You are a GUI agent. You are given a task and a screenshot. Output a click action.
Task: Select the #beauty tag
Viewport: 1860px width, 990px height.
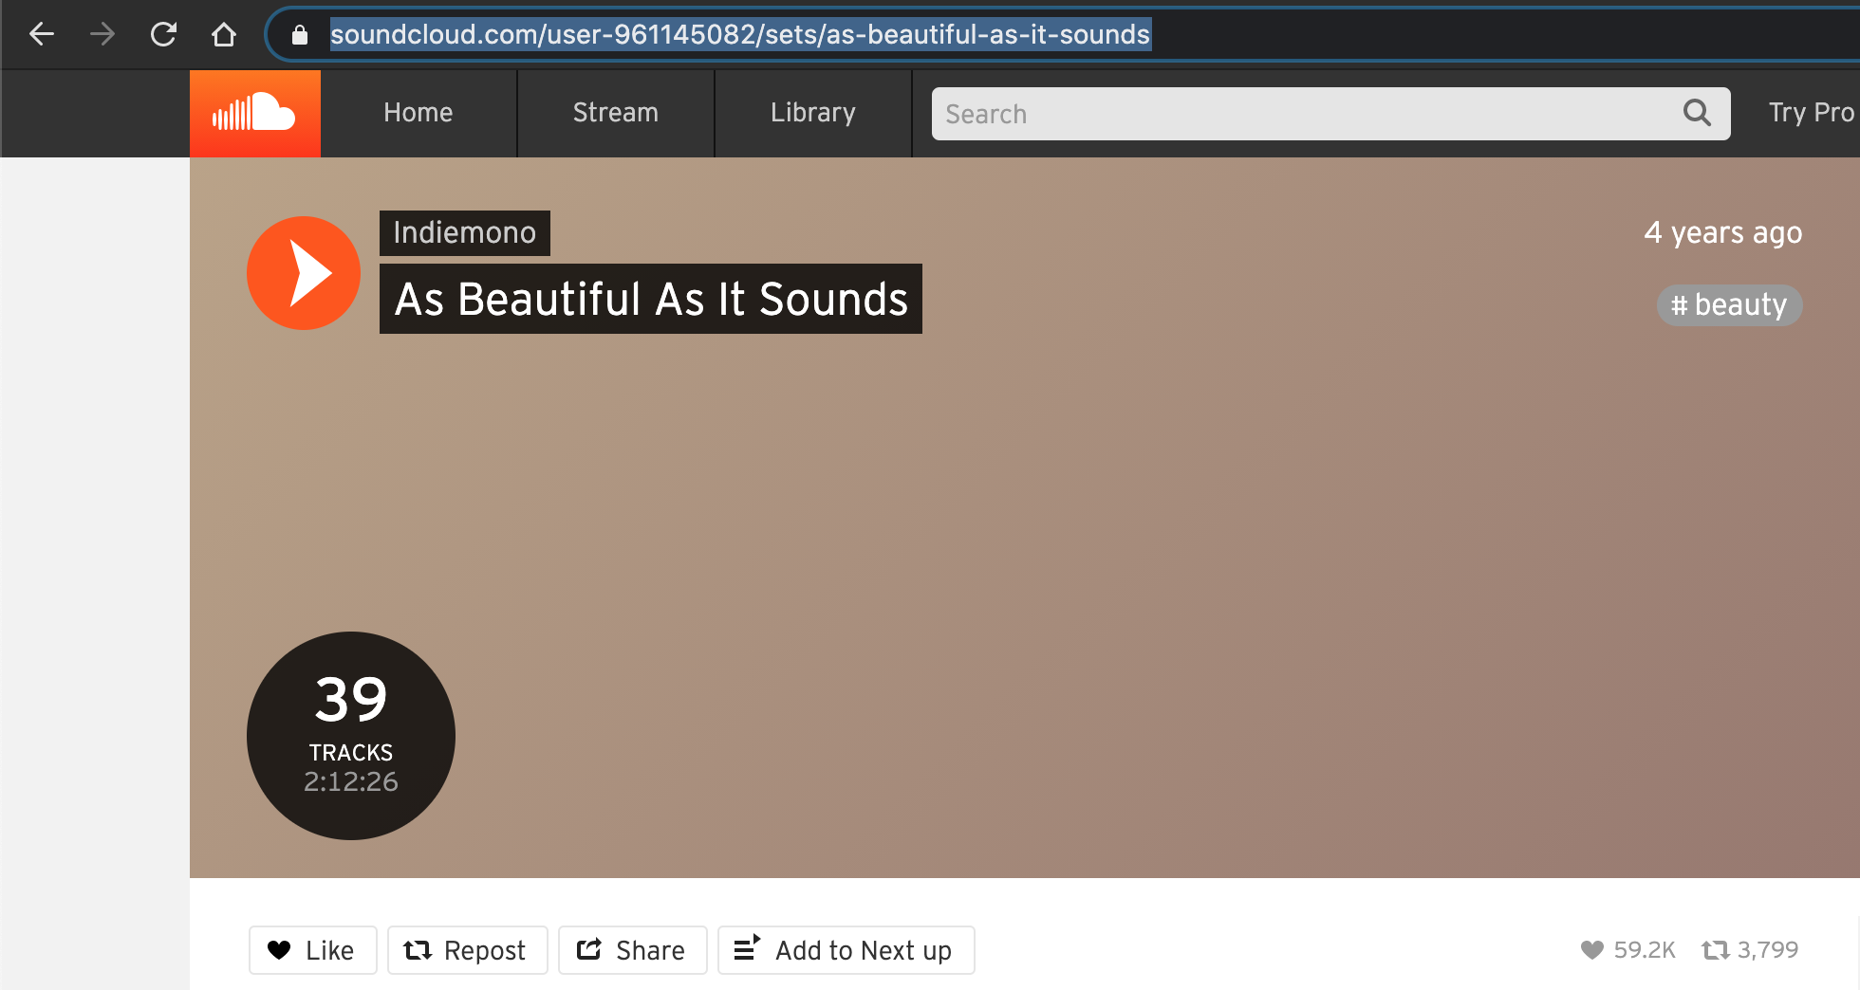pos(1729,304)
